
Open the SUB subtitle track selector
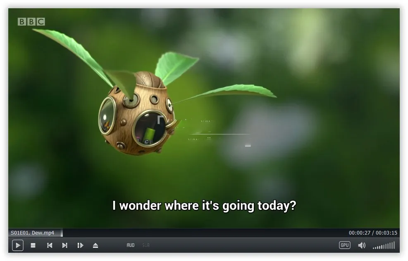(146, 245)
